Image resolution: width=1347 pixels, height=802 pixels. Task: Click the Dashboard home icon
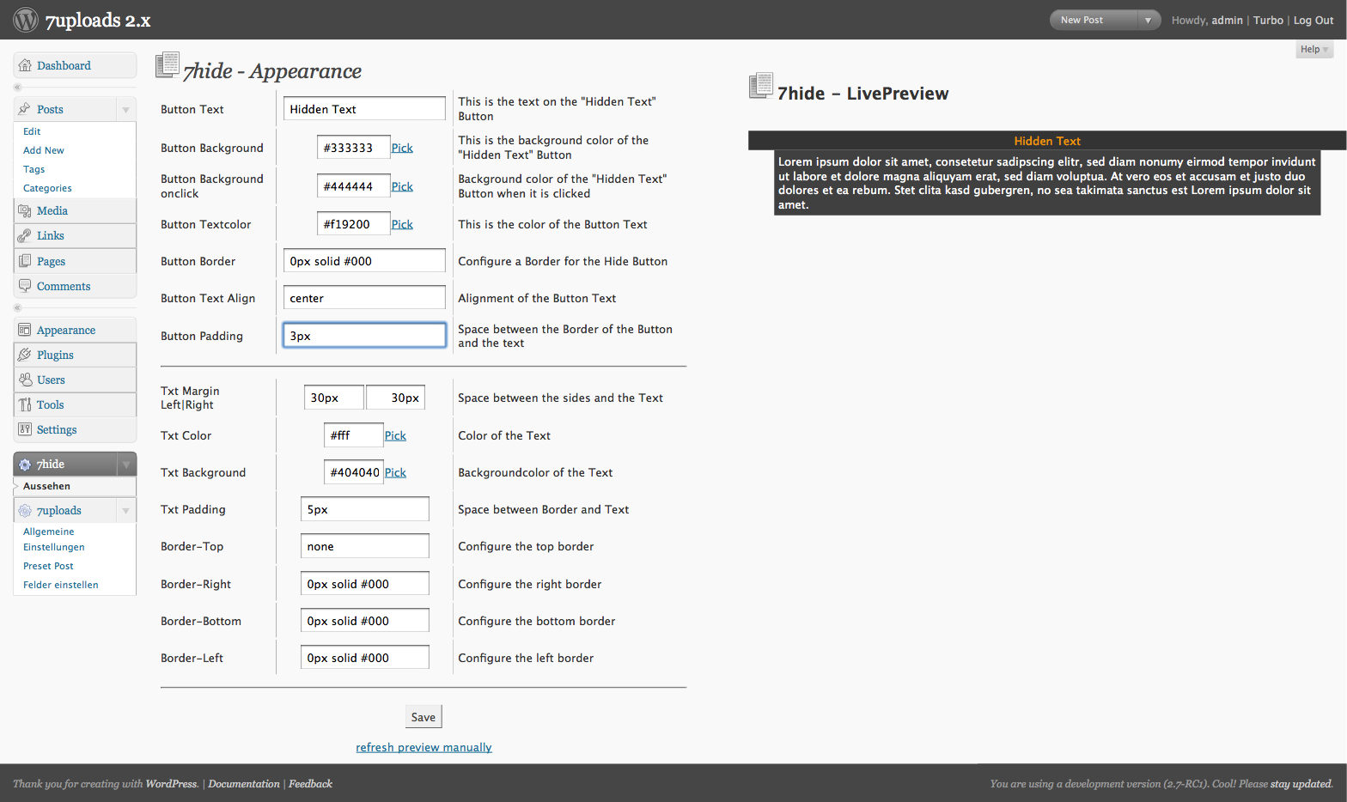tap(25, 65)
